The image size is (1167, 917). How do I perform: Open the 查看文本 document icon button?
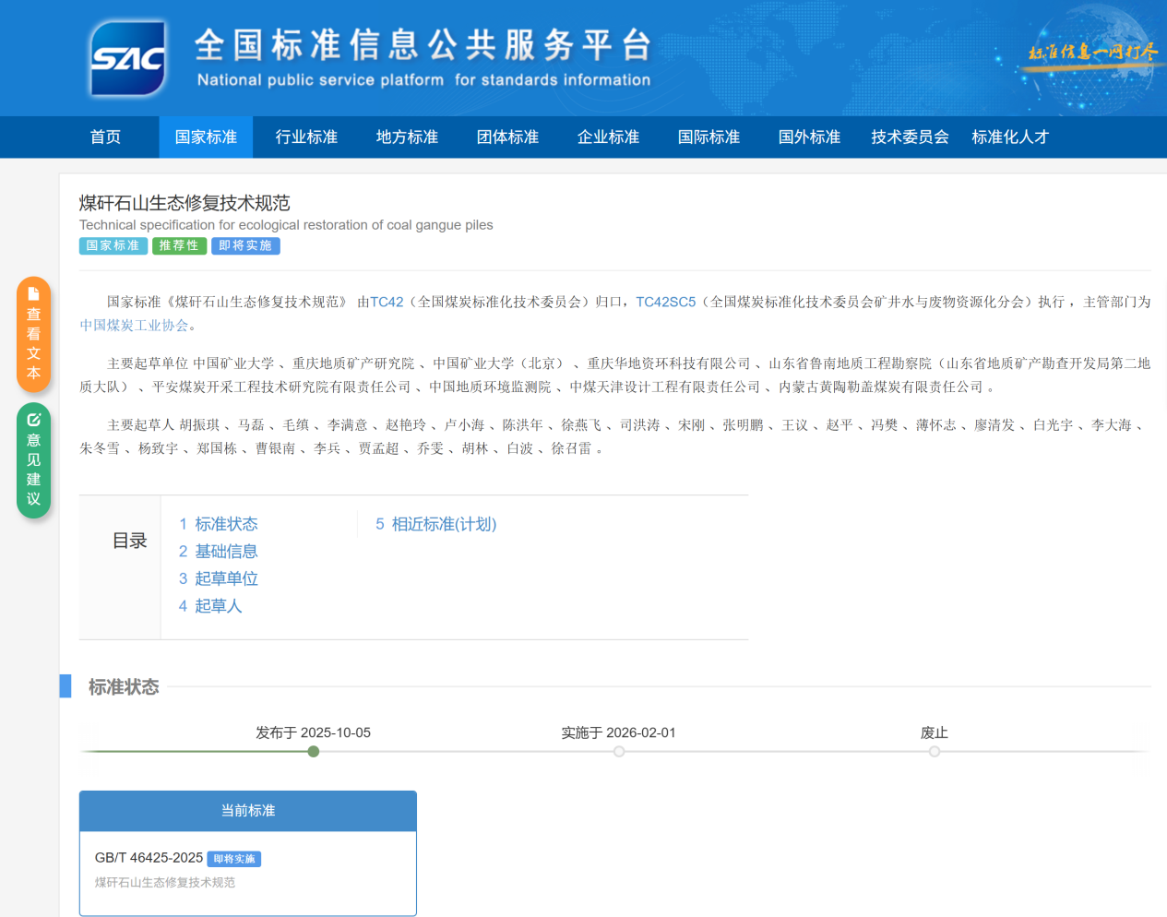tap(34, 294)
